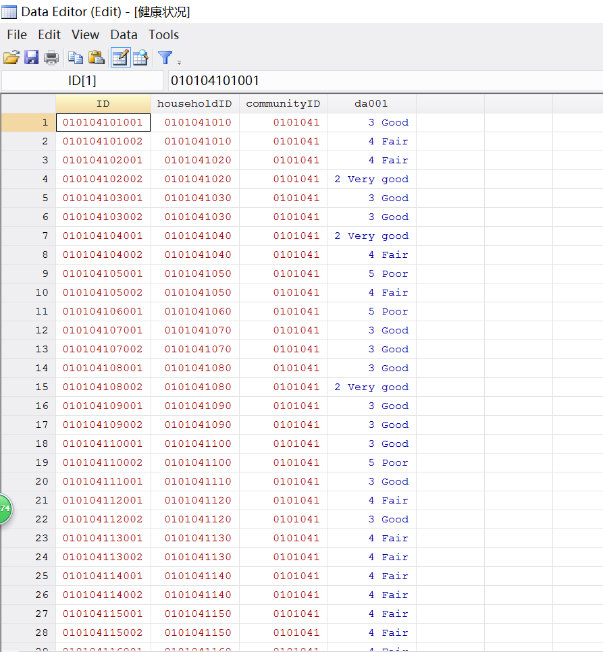603x652 pixels.
Task: Select the da001 column header
Action: pos(371,104)
